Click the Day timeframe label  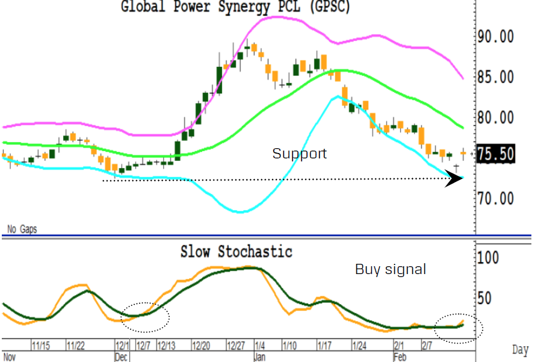pos(521,350)
